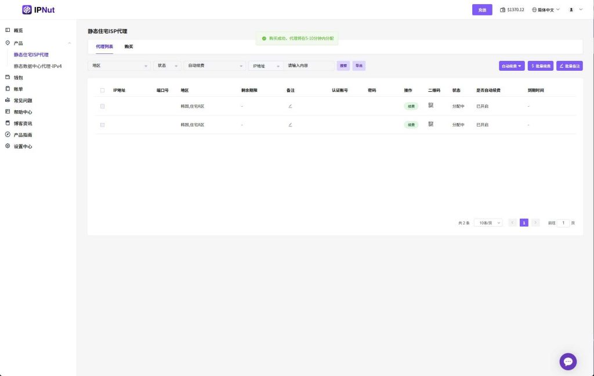Image resolution: width=594 pixels, height=376 pixels.
Task: Click the QR code icon in first row
Action: [x=431, y=106]
